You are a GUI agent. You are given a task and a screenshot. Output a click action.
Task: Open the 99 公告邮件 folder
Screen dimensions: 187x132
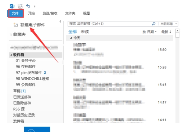tap(26, 85)
